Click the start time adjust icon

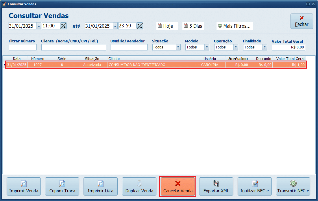[63, 26]
